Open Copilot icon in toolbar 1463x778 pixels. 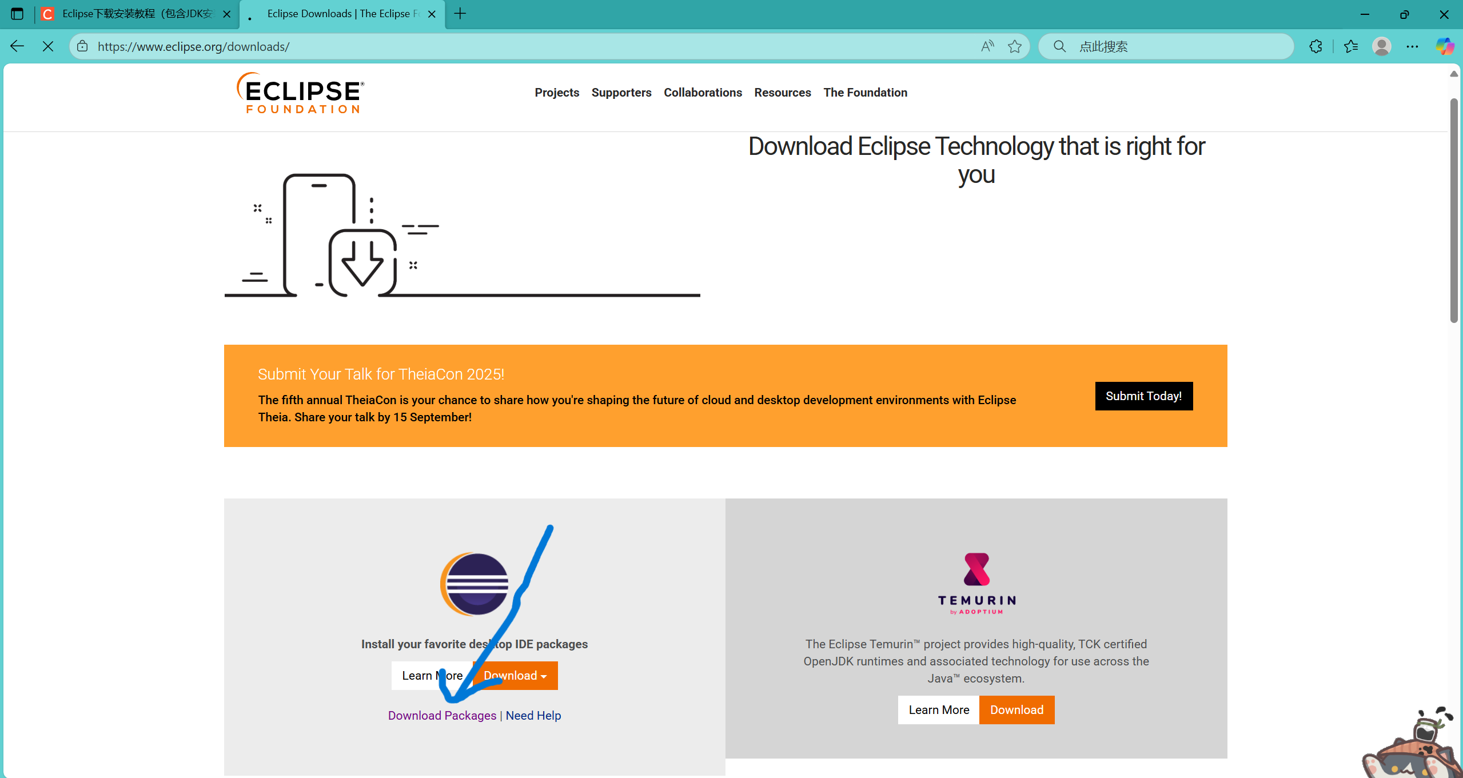tap(1445, 46)
